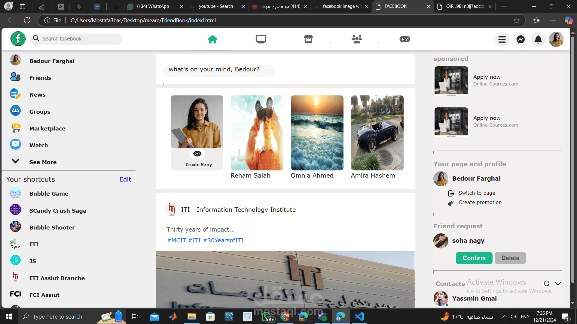Collapse the Contacts list chevron
The width and height of the screenshot is (577, 324).
coord(558,283)
